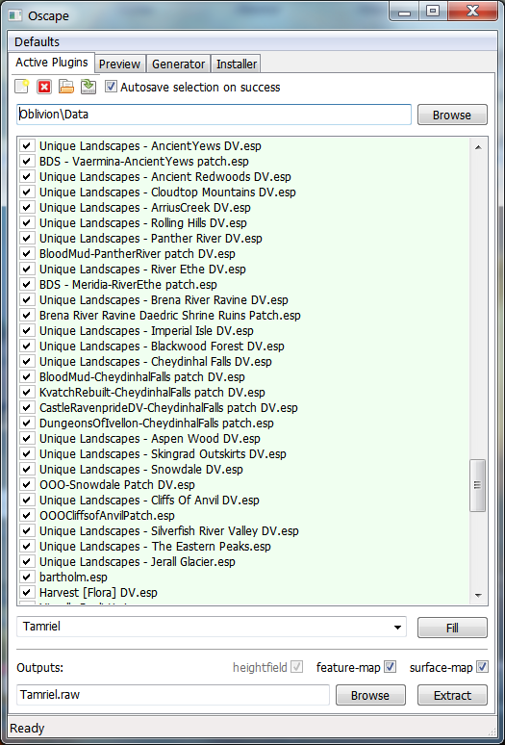Click the scroll-down arrow of the plugin list
Screen dimensions: 505x745
pyautogui.click(x=478, y=596)
